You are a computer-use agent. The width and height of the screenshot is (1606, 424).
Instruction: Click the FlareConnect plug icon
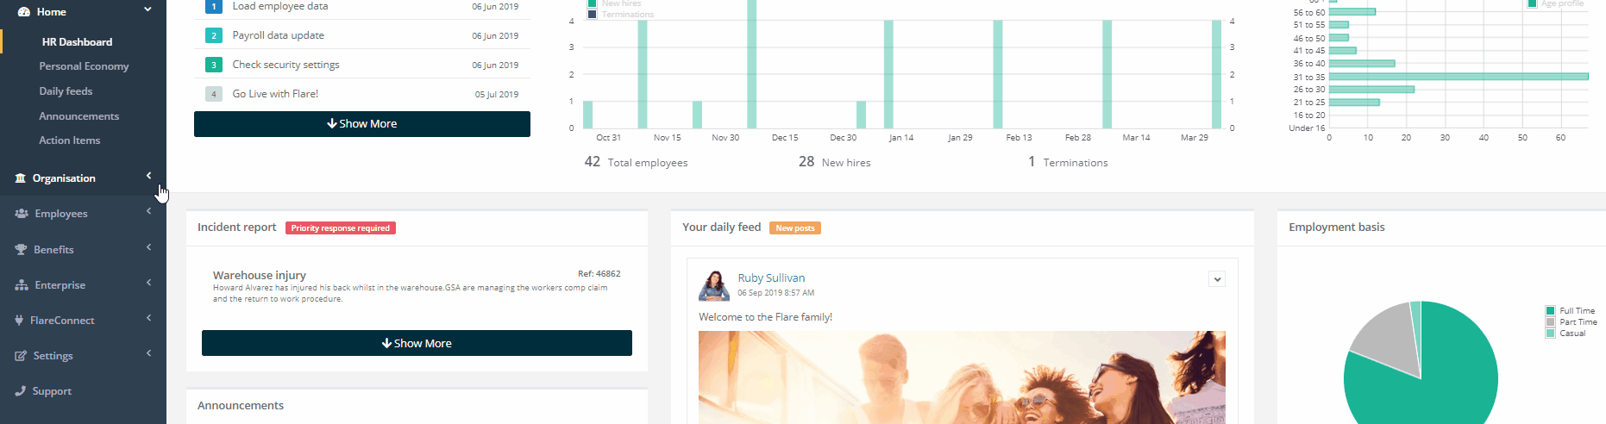[19, 321]
